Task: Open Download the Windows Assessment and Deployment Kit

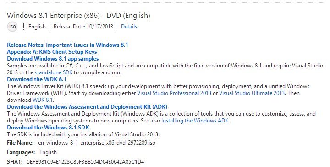Action: 87,107
